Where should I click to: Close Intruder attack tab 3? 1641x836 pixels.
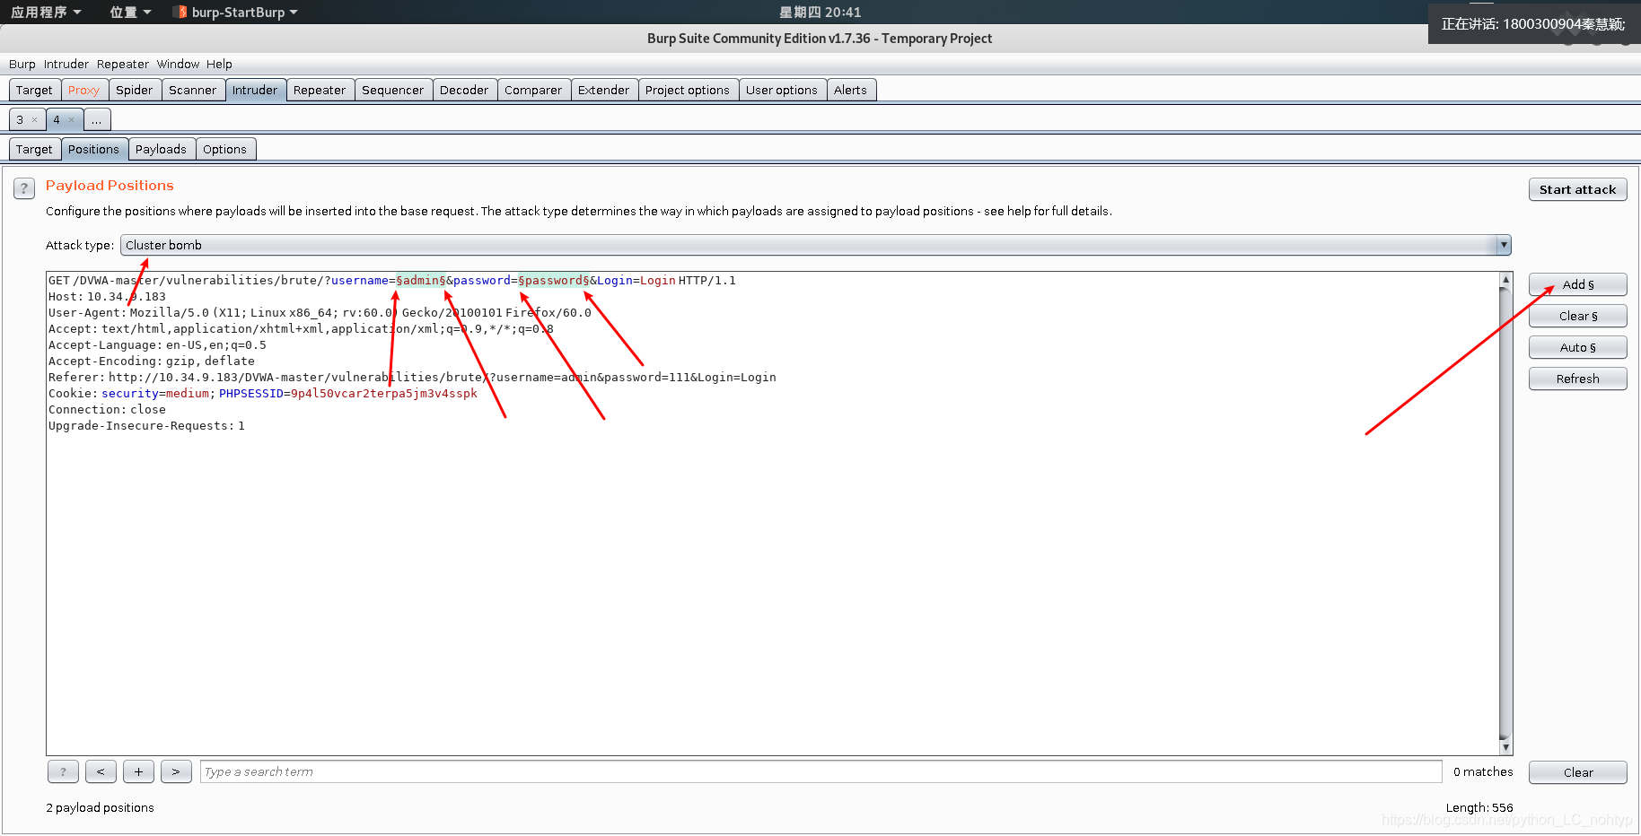coord(35,119)
